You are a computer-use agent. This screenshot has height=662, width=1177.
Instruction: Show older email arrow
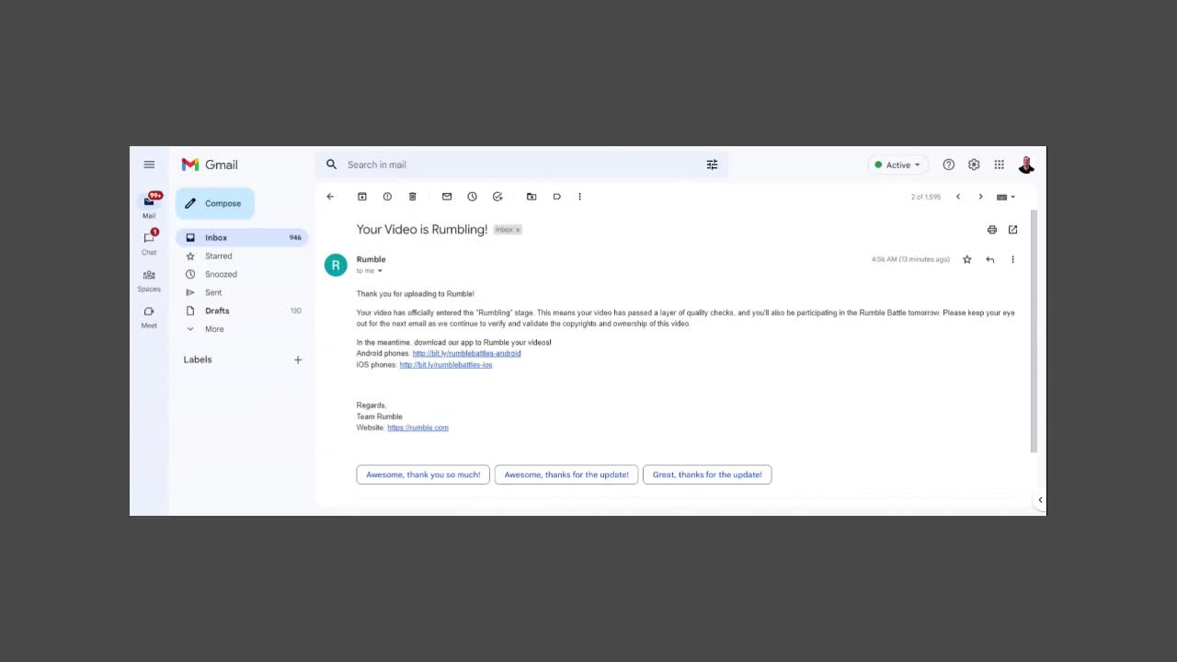980,197
